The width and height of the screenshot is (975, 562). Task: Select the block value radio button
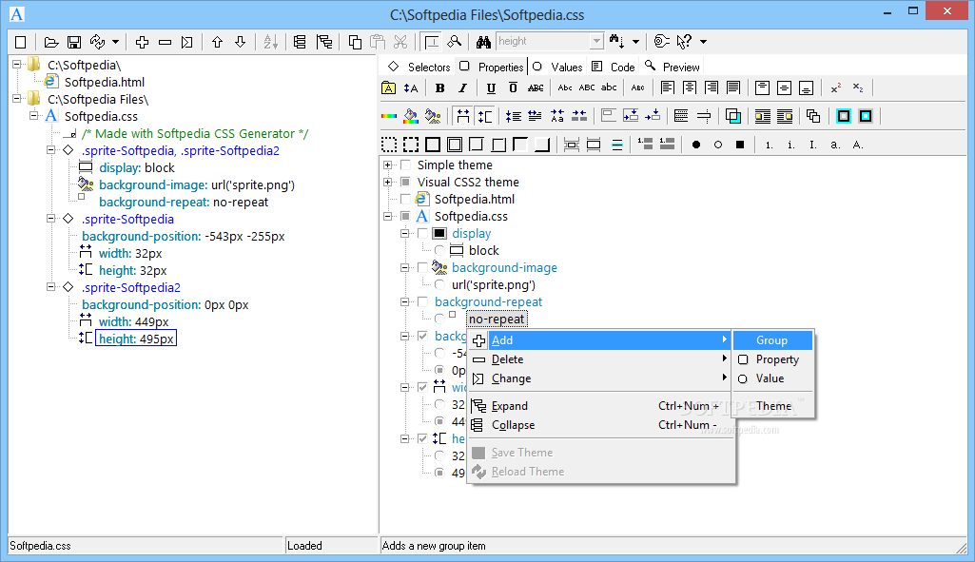(439, 250)
